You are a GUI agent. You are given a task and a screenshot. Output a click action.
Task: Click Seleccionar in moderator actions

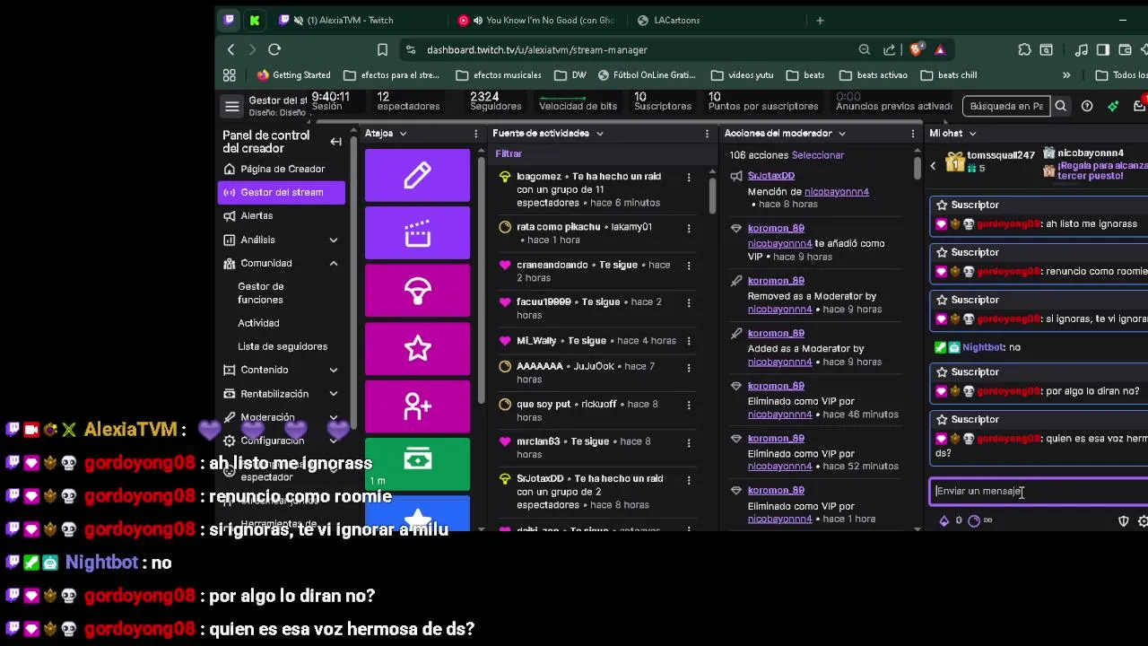(818, 155)
